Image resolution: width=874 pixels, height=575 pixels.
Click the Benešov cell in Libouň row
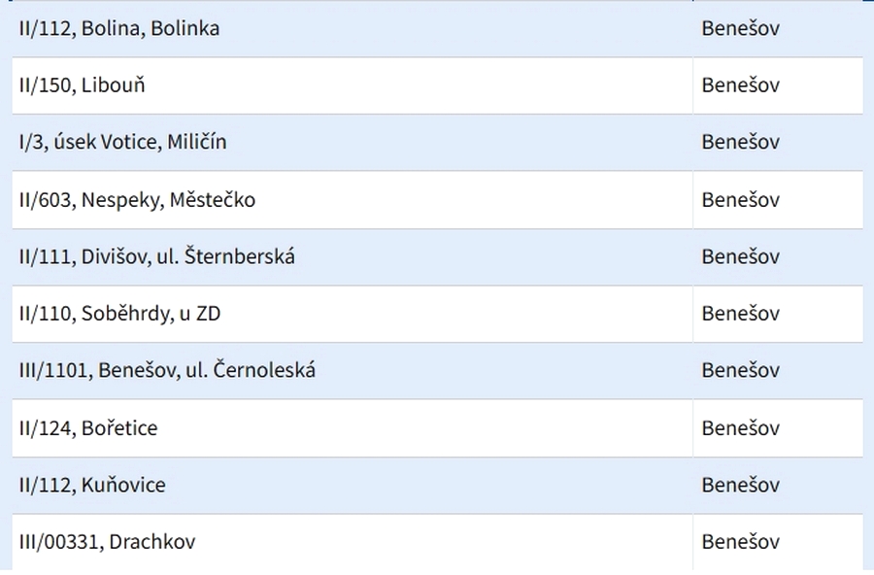point(741,85)
